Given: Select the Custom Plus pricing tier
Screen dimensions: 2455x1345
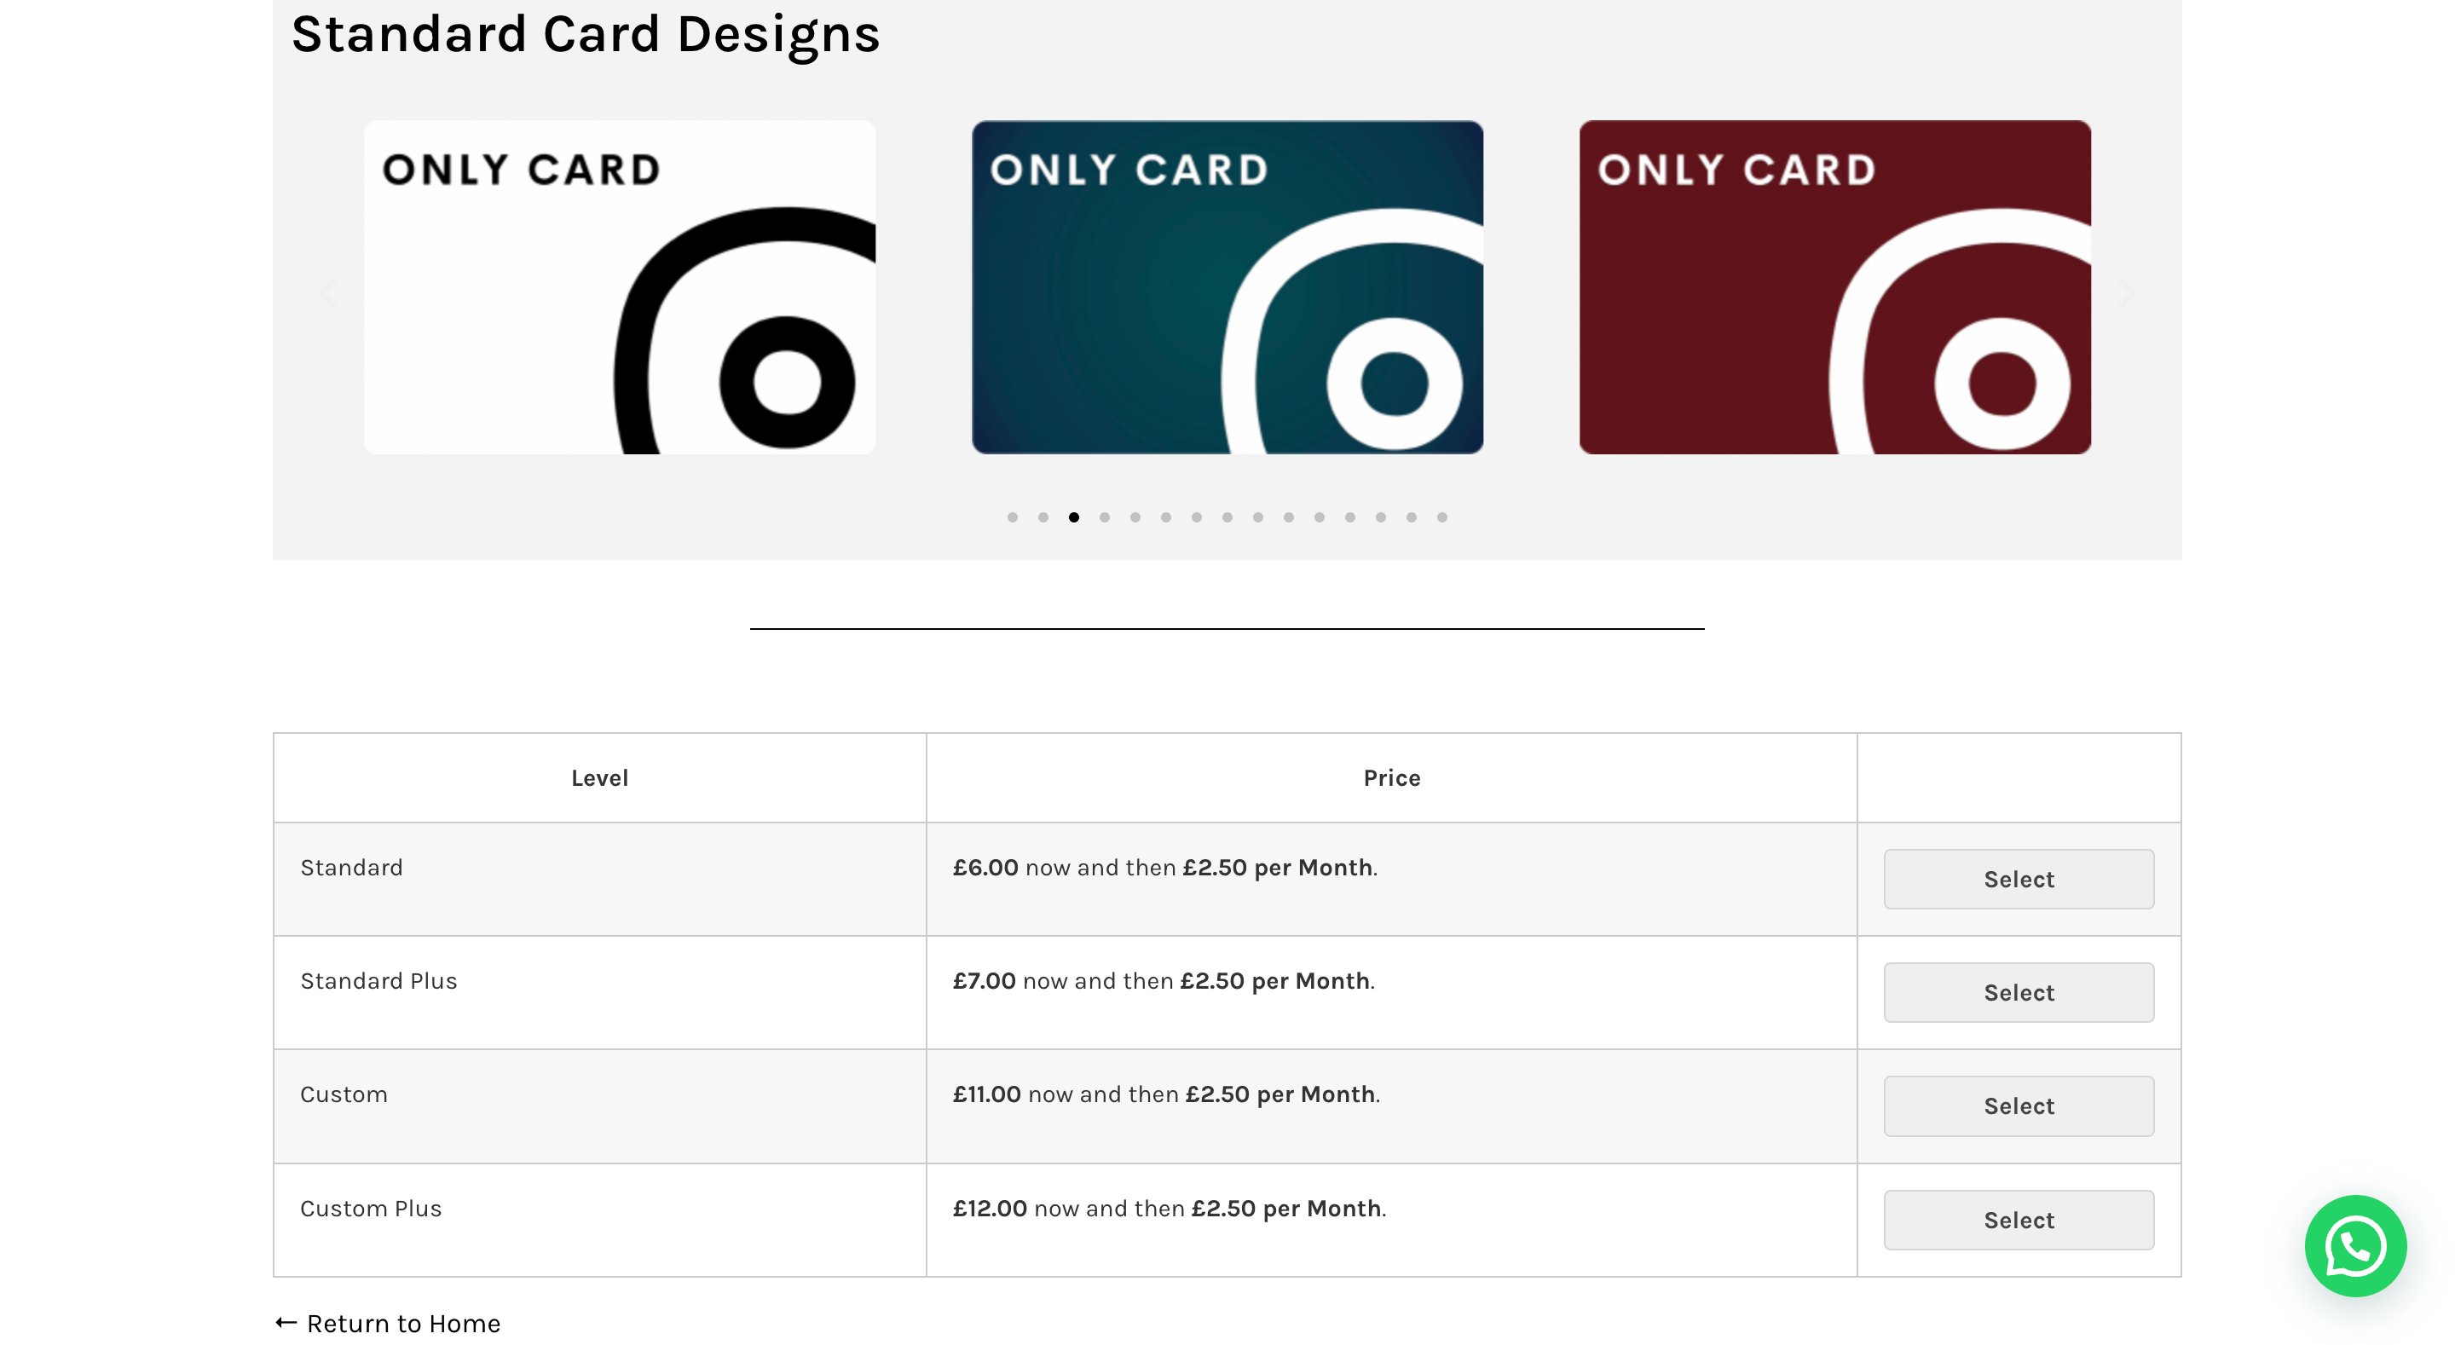Looking at the screenshot, I should tap(2018, 1219).
